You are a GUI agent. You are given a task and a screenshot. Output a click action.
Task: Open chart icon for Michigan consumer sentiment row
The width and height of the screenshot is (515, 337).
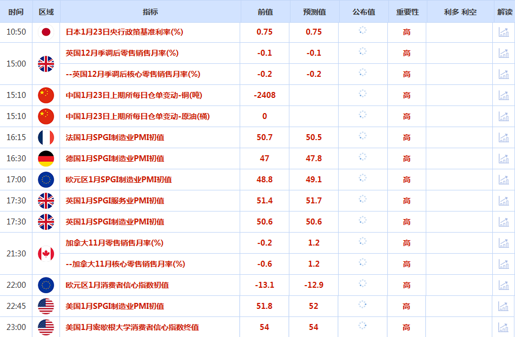click(504, 327)
